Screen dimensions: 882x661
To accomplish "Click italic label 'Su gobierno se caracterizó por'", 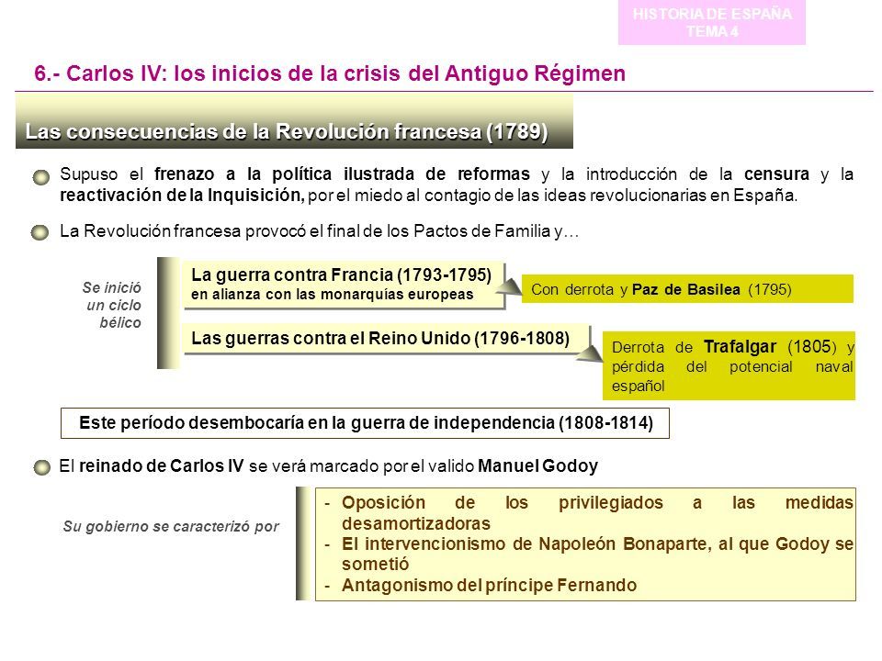I will click(171, 527).
